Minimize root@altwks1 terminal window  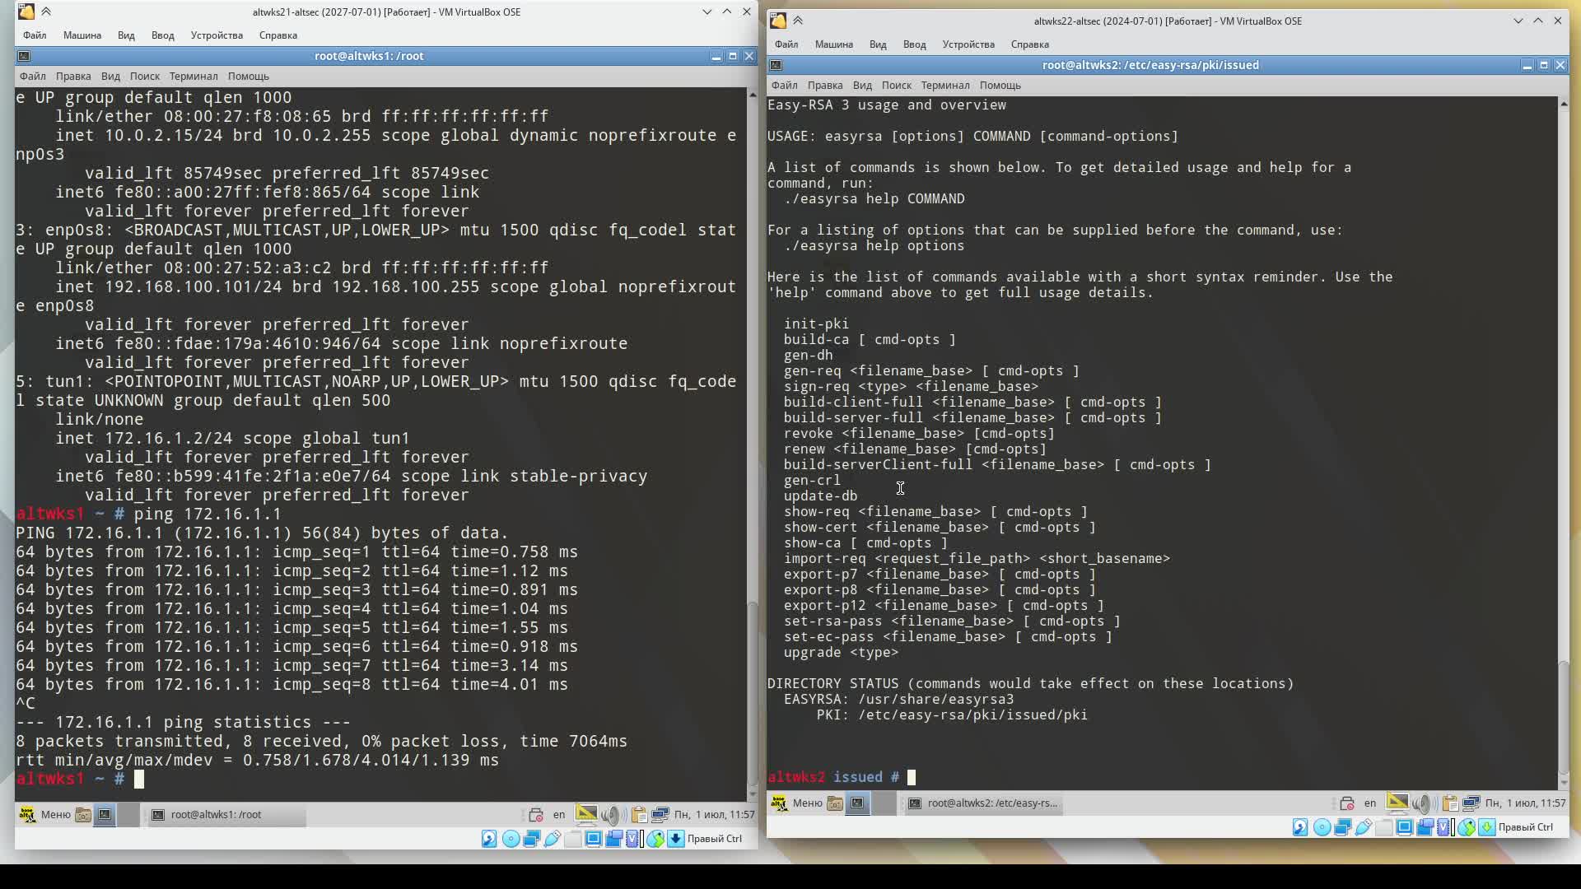[716, 56]
